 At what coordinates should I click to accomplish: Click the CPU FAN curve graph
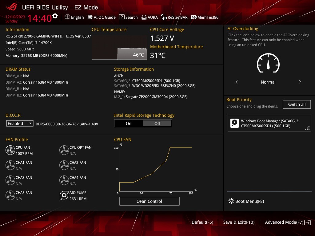pos(155,169)
